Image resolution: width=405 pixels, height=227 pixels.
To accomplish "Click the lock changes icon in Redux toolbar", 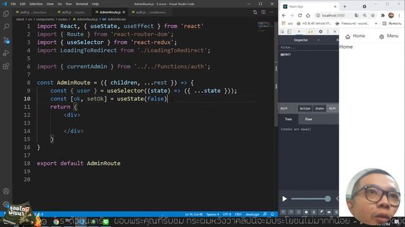I will pyautogui.click(x=314, y=212).
